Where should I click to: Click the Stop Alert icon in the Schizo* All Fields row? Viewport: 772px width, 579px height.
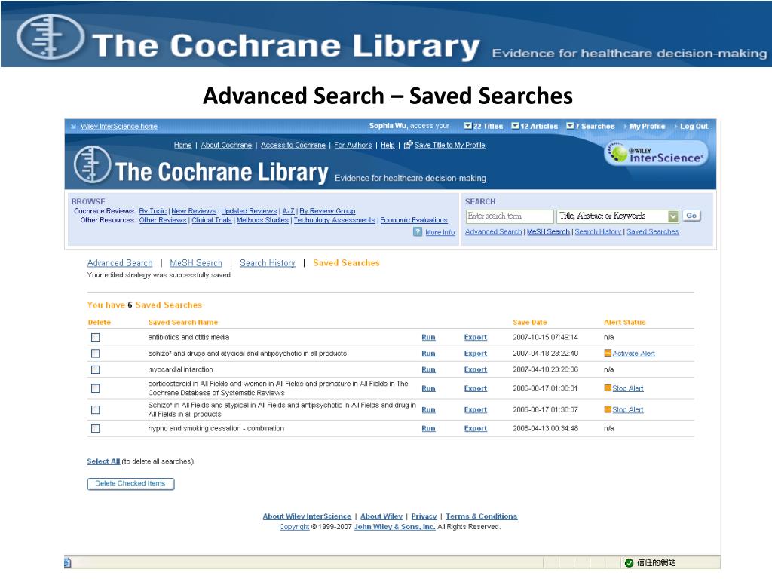(x=608, y=409)
